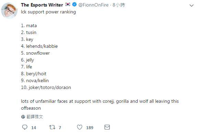This screenshot has width=198, height=133.
Task: Click the reply count 14
Action: tap(34, 128)
